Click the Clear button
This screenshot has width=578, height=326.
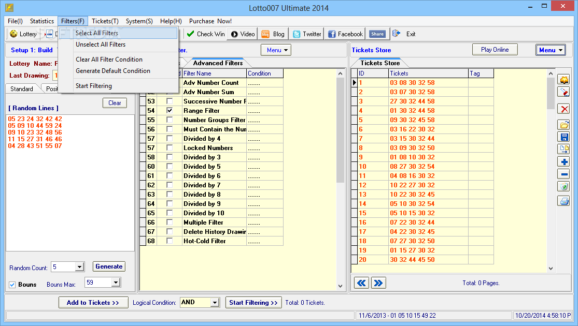click(115, 103)
